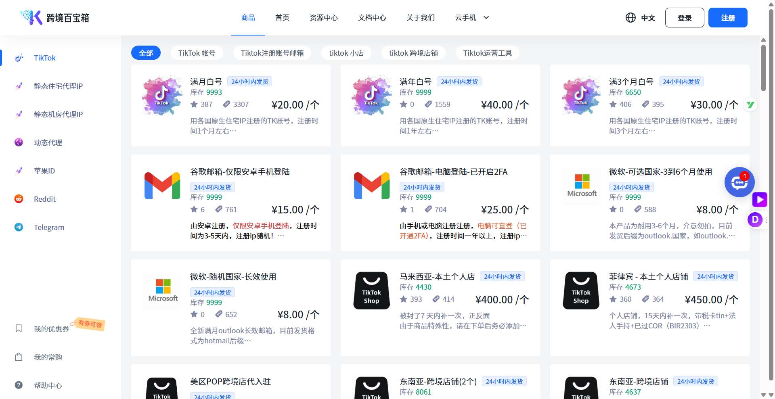Open 文档中心 in top navigation
The height and width of the screenshot is (399, 775).
(x=372, y=18)
